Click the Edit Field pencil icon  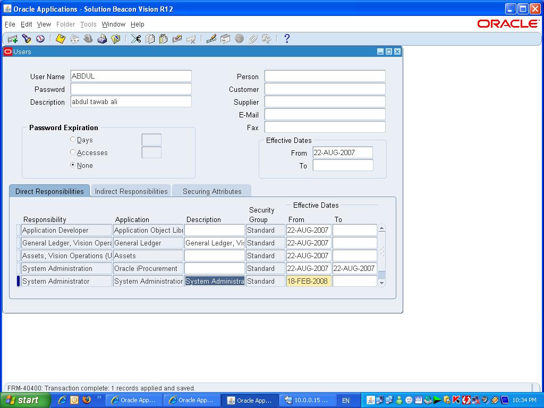[x=211, y=39]
